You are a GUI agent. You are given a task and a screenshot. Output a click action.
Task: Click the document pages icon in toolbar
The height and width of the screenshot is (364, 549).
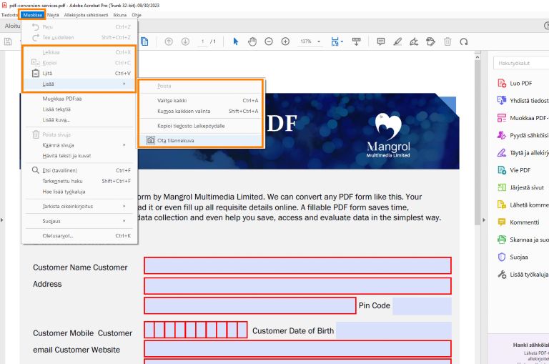coord(144,41)
